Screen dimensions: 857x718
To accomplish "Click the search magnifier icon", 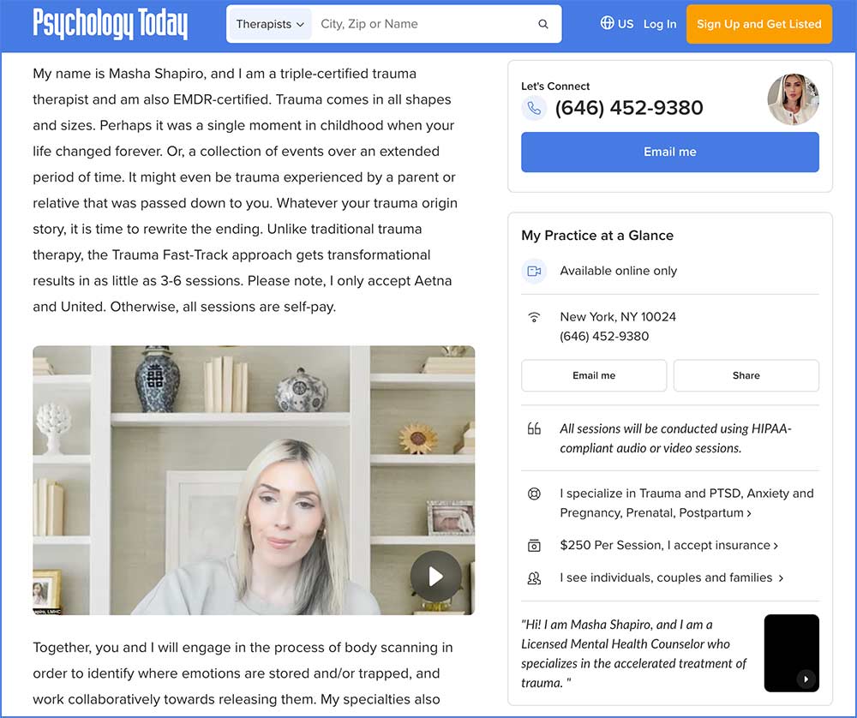I will click(543, 24).
